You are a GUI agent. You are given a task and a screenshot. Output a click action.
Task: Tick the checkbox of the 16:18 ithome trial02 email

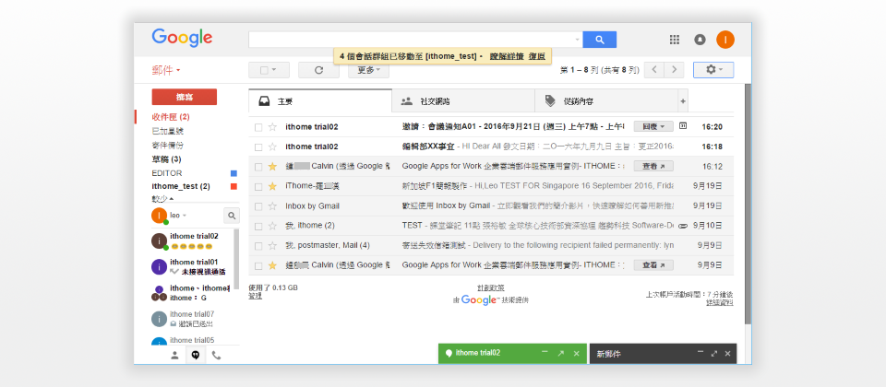click(258, 147)
